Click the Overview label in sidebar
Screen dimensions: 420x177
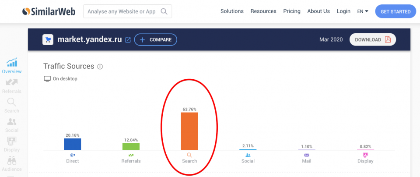[x=12, y=71]
